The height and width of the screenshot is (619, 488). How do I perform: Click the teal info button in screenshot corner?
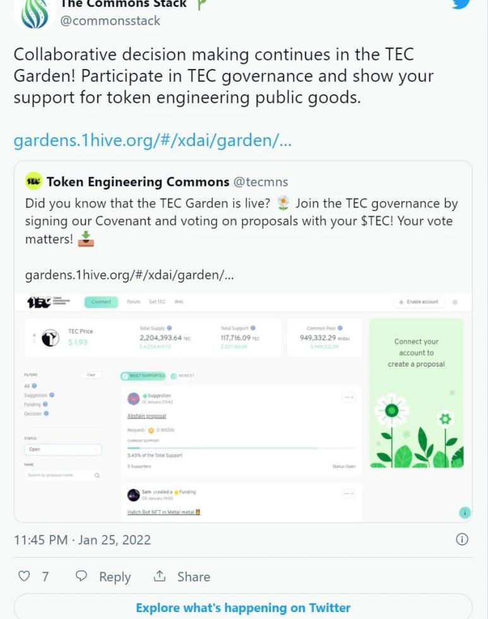click(x=465, y=512)
